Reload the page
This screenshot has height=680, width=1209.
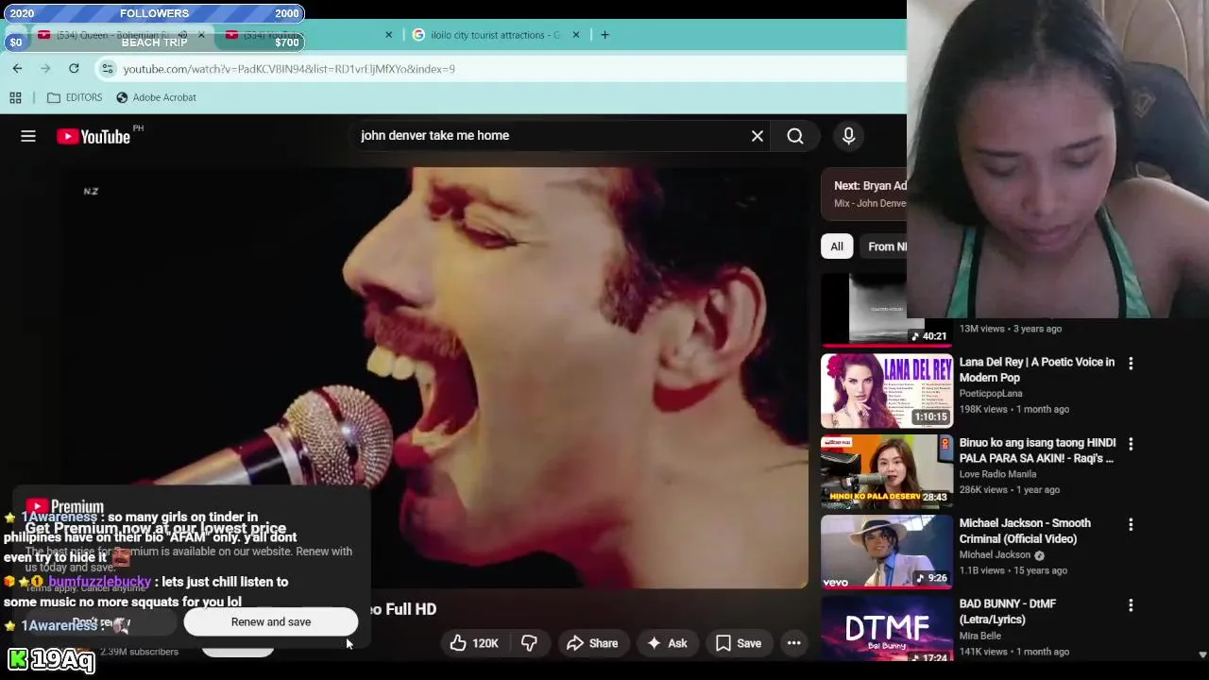coord(74,68)
